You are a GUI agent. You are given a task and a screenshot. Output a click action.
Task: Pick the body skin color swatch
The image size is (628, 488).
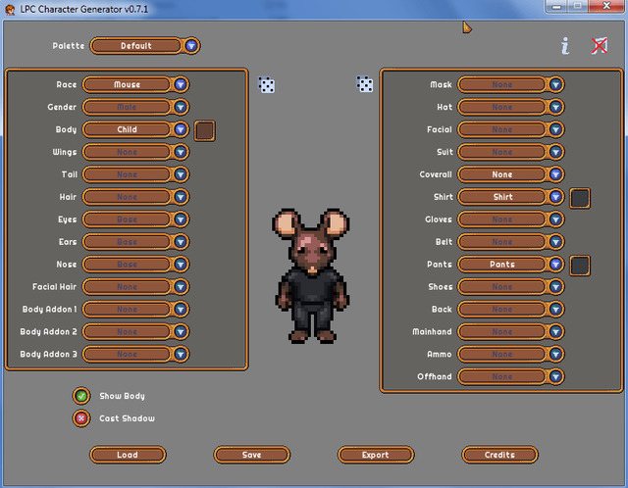(205, 130)
